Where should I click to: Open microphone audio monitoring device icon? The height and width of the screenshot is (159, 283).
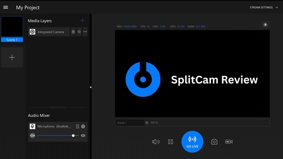pos(77,126)
